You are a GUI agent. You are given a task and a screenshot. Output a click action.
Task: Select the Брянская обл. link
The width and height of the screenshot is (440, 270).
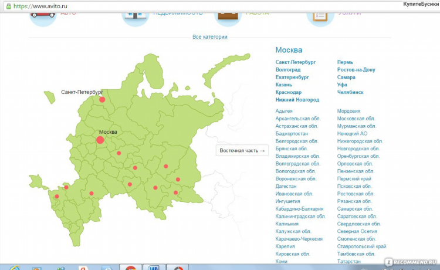[292, 148]
